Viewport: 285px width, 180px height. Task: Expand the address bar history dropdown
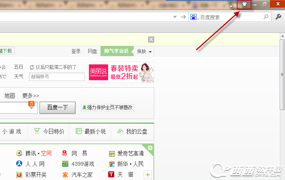175,17
